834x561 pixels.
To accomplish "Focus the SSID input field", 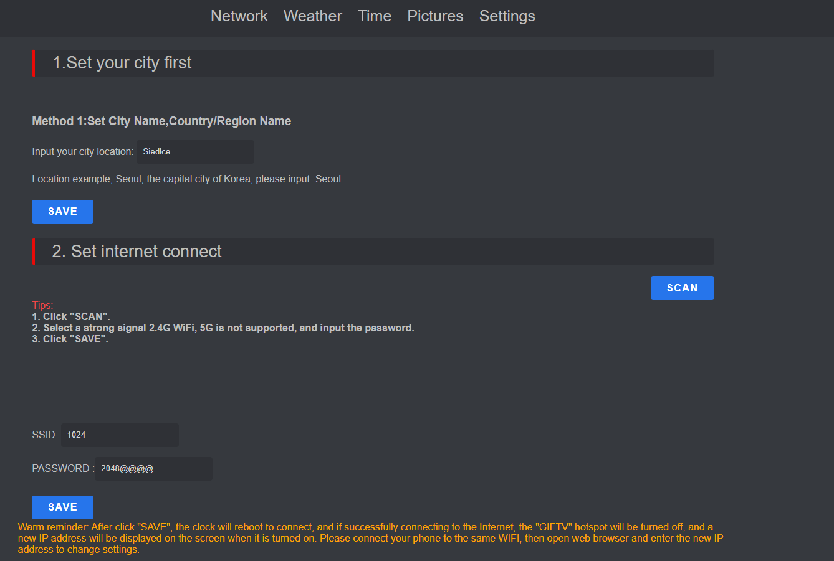I will [120, 435].
